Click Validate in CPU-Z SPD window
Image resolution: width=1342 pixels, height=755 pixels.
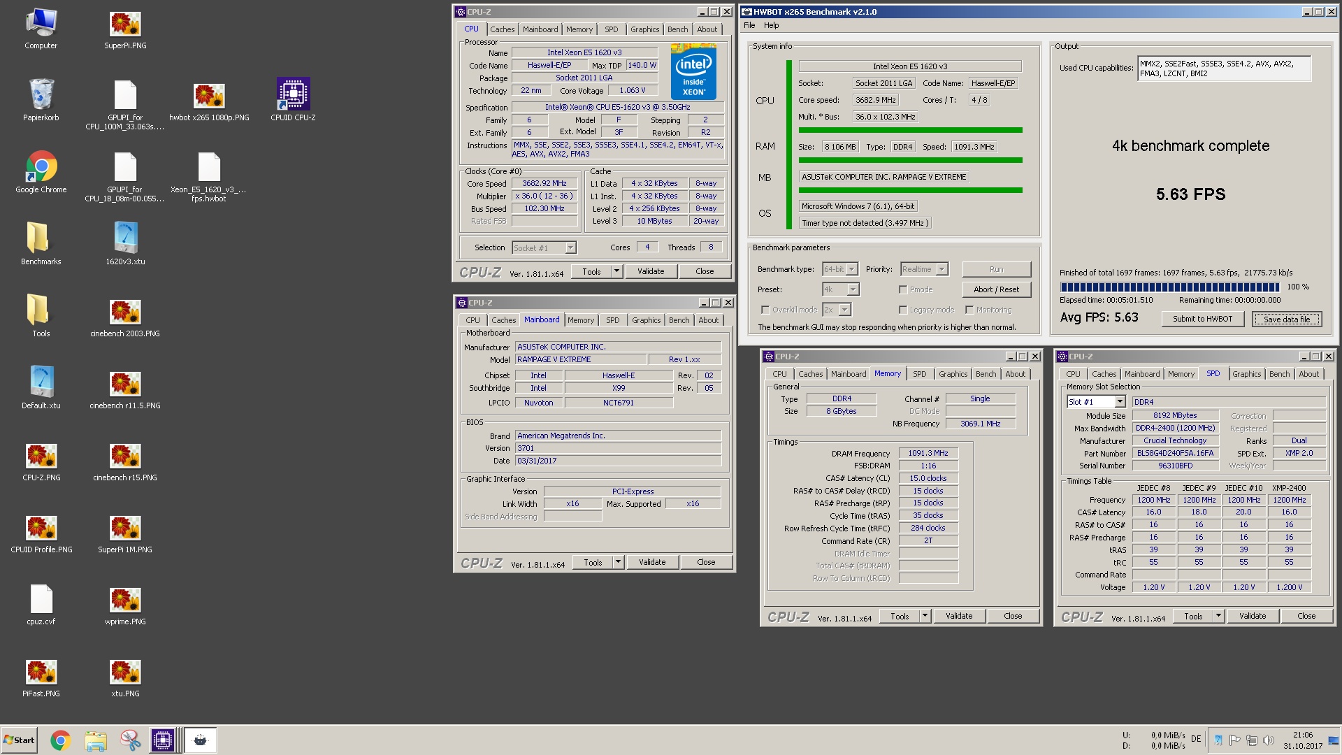[x=1253, y=616]
